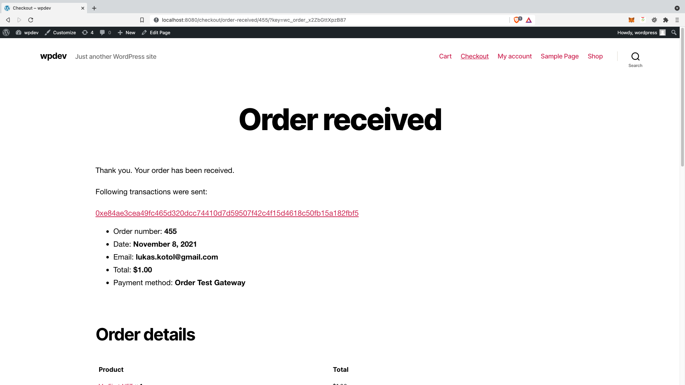
Task: Click the Add New content icon
Action: pos(120,32)
